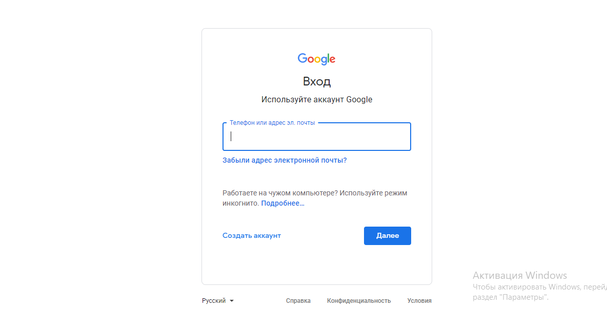
Task: Click the "Используйте аккаунт Google" subtitle
Action: 316,99
